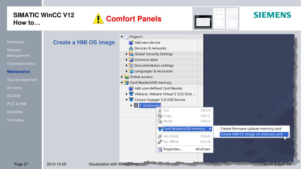Viewport: 301px width, 169px height.
Task: Open the SCADA section link
Action: coord(14,96)
